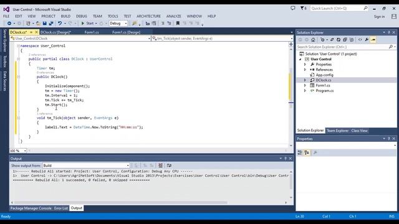Viewport: 399px width, 224px height.
Task: Click the View Code icon in Solution Explorer
Action: pos(360,40)
